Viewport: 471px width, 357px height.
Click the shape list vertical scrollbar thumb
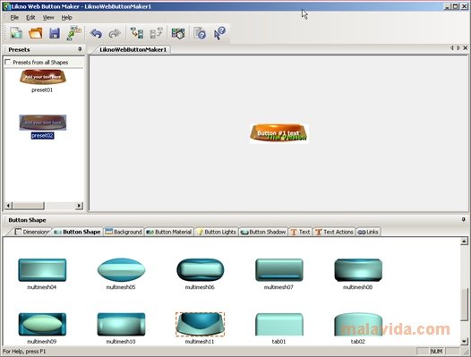click(x=464, y=305)
